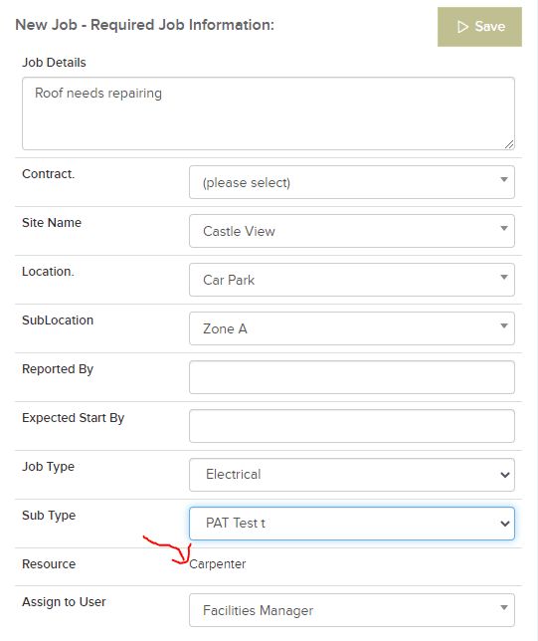Click the Location dropdown arrow icon
Screen dimensions: 538x641
pos(504,277)
